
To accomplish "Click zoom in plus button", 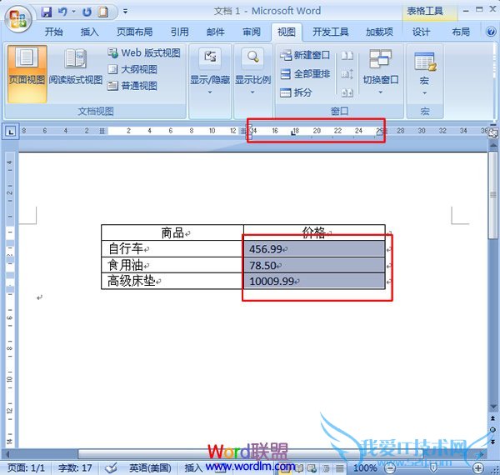I will coord(477,468).
